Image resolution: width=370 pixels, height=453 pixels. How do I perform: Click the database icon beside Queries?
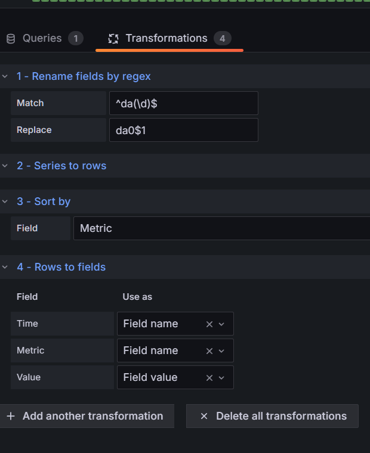pyautogui.click(x=11, y=39)
